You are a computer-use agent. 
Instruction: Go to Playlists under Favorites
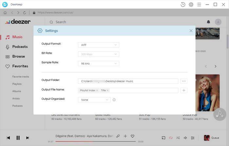pos(17,84)
